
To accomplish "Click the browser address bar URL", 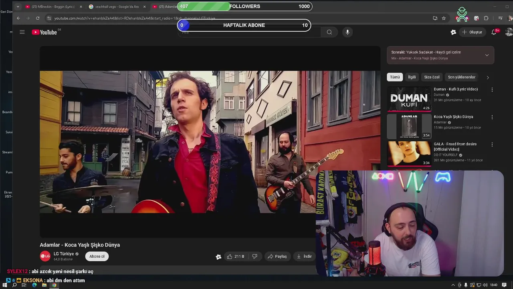I will click(x=135, y=18).
